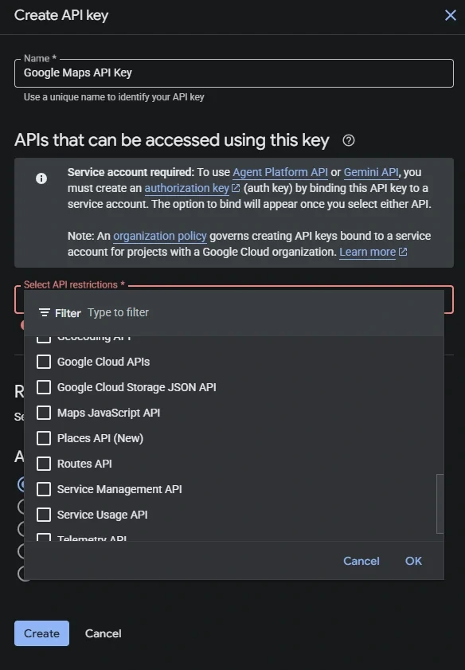Click the filter list icon

(x=44, y=313)
